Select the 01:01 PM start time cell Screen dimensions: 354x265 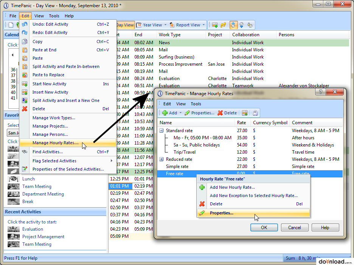point(120,186)
